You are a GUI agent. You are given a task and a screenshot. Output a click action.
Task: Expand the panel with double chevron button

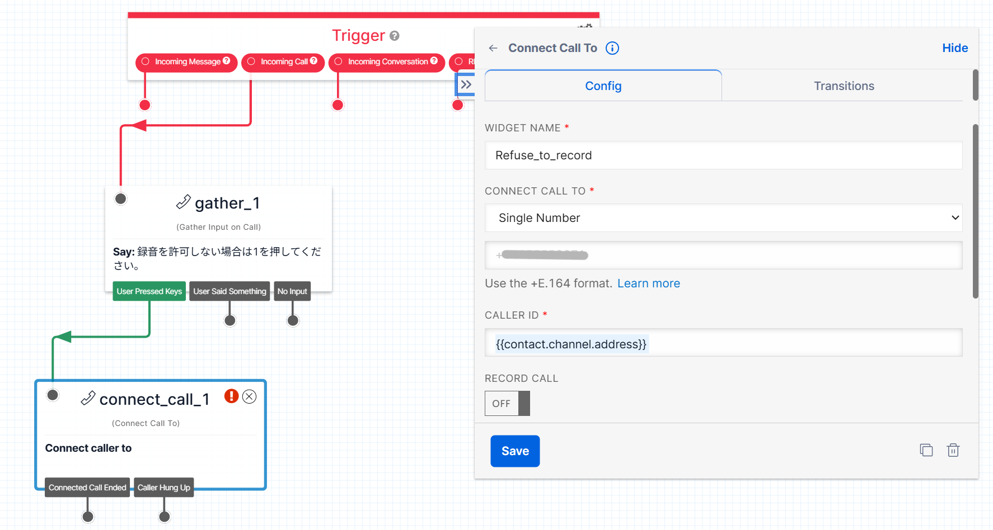(x=466, y=85)
